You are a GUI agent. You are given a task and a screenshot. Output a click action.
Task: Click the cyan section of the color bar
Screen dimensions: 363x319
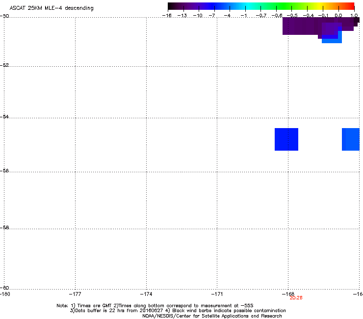point(249,6)
